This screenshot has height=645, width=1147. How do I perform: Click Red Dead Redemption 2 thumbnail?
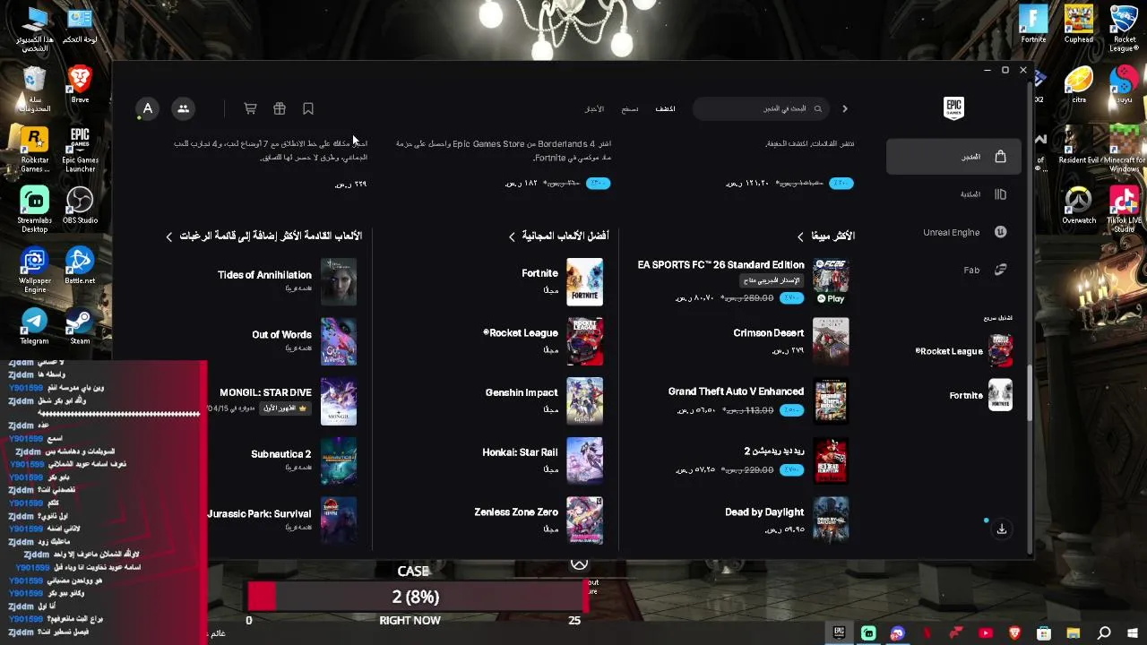click(831, 460)
